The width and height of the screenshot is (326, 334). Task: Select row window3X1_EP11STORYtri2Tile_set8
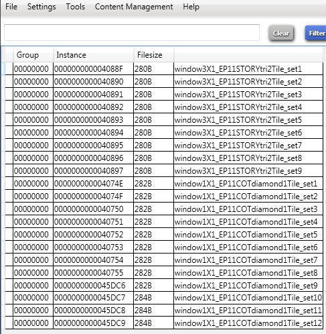coord(164,158)
